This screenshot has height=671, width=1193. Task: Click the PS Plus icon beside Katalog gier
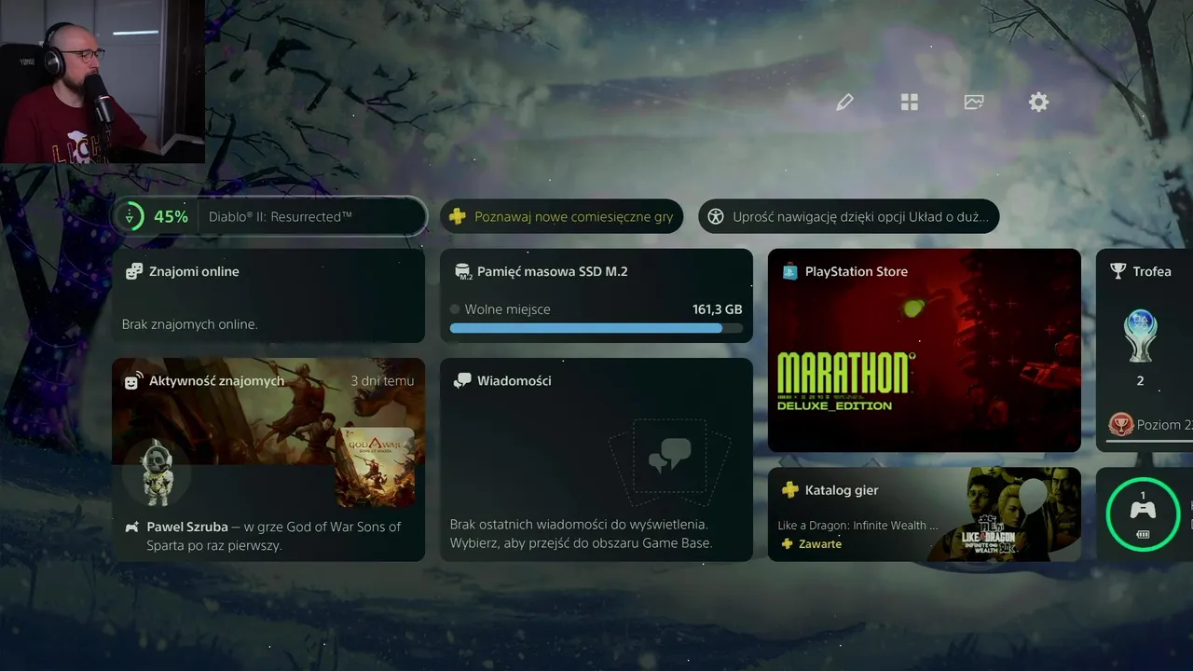(x=790, y=490)
